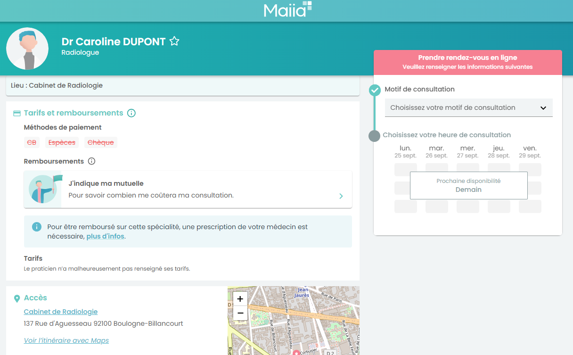The width and height of the screenshot is (573, 355).
Task: Click Dr Caroline Dupont's avatar picture
Action: coord(27,49)
